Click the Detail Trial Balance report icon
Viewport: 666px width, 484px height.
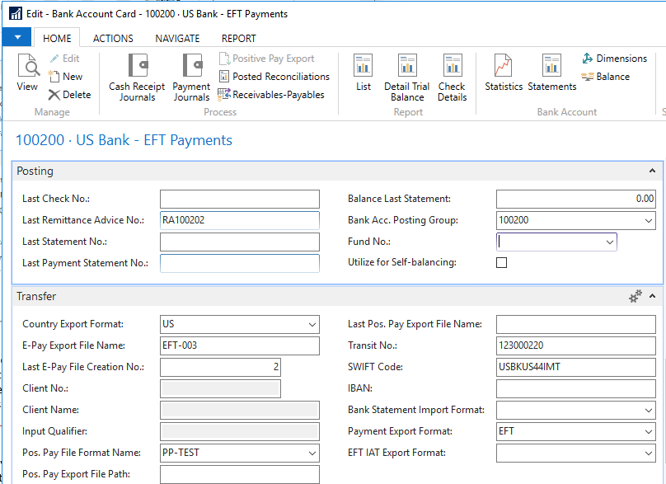click(x=407, y=78)
